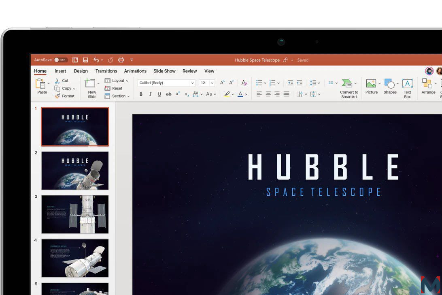Screen dimensions: 442x295
Task: Open the character spacing AV control
Action: coord(198,94)
